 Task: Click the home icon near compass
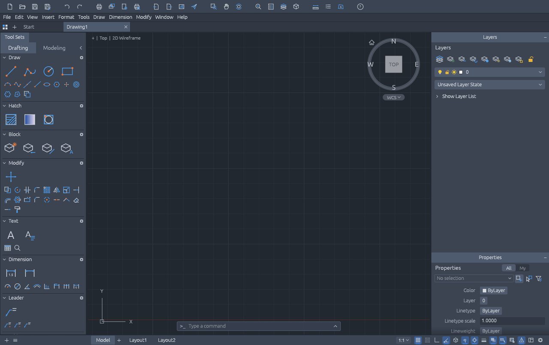pos(372,42)
